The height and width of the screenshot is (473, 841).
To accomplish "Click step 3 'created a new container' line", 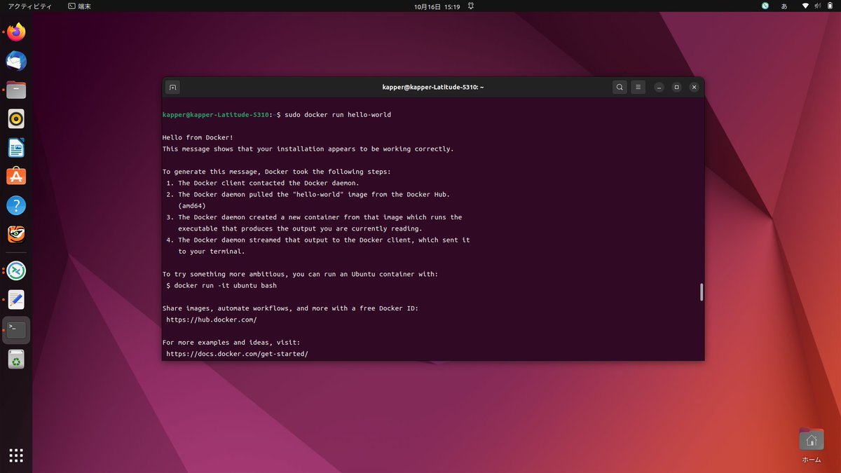I will click(314, 217).
